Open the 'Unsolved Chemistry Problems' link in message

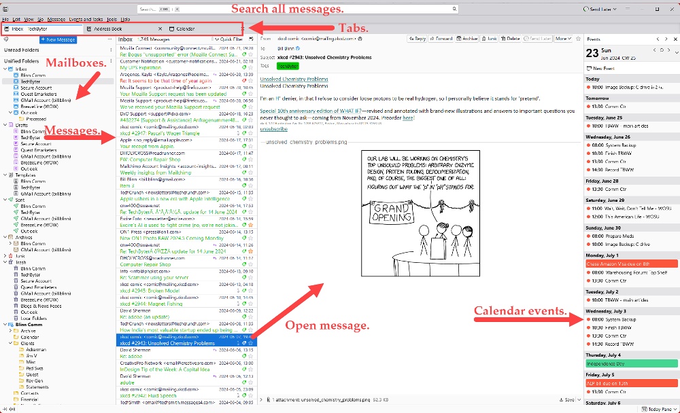pos(294,79)
